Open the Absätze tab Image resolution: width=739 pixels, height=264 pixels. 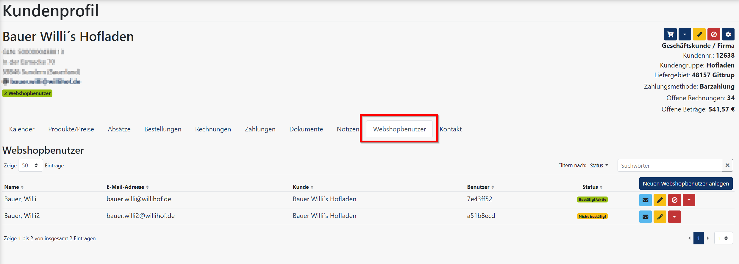[119, 129]
